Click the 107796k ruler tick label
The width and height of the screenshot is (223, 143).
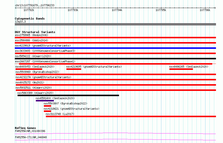click(205, 10)
